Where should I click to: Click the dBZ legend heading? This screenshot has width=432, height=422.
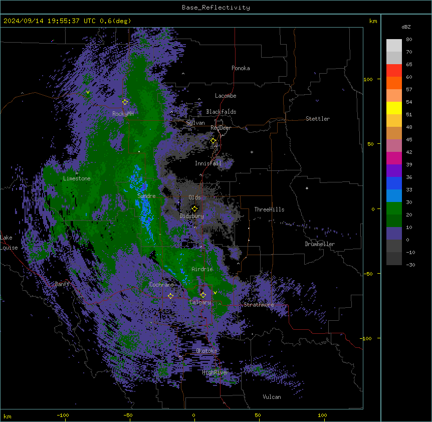tap(406, 27)
